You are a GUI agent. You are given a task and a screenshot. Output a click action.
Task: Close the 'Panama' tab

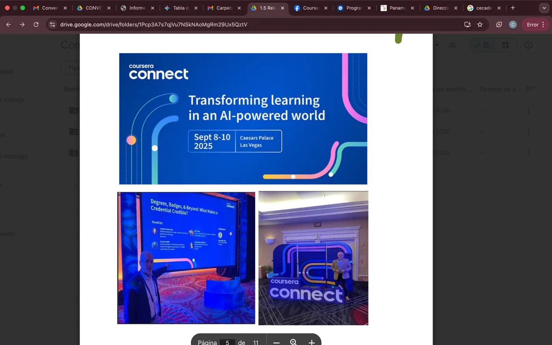[412, 8]
